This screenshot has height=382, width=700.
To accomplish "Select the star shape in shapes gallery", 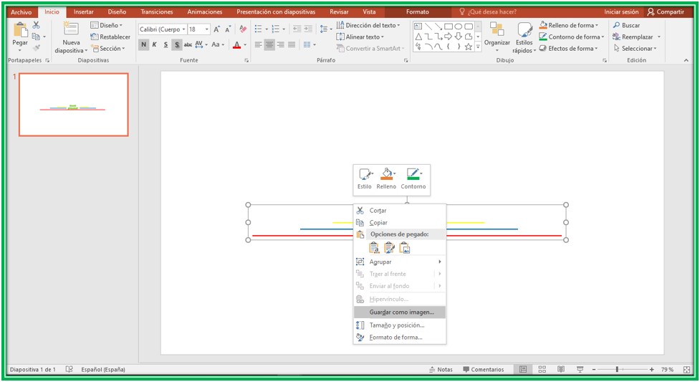I will [469, 47].
